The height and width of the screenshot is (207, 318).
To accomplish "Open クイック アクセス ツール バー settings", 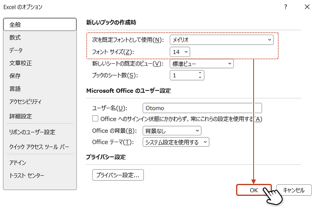I will (x=40, y=146).
